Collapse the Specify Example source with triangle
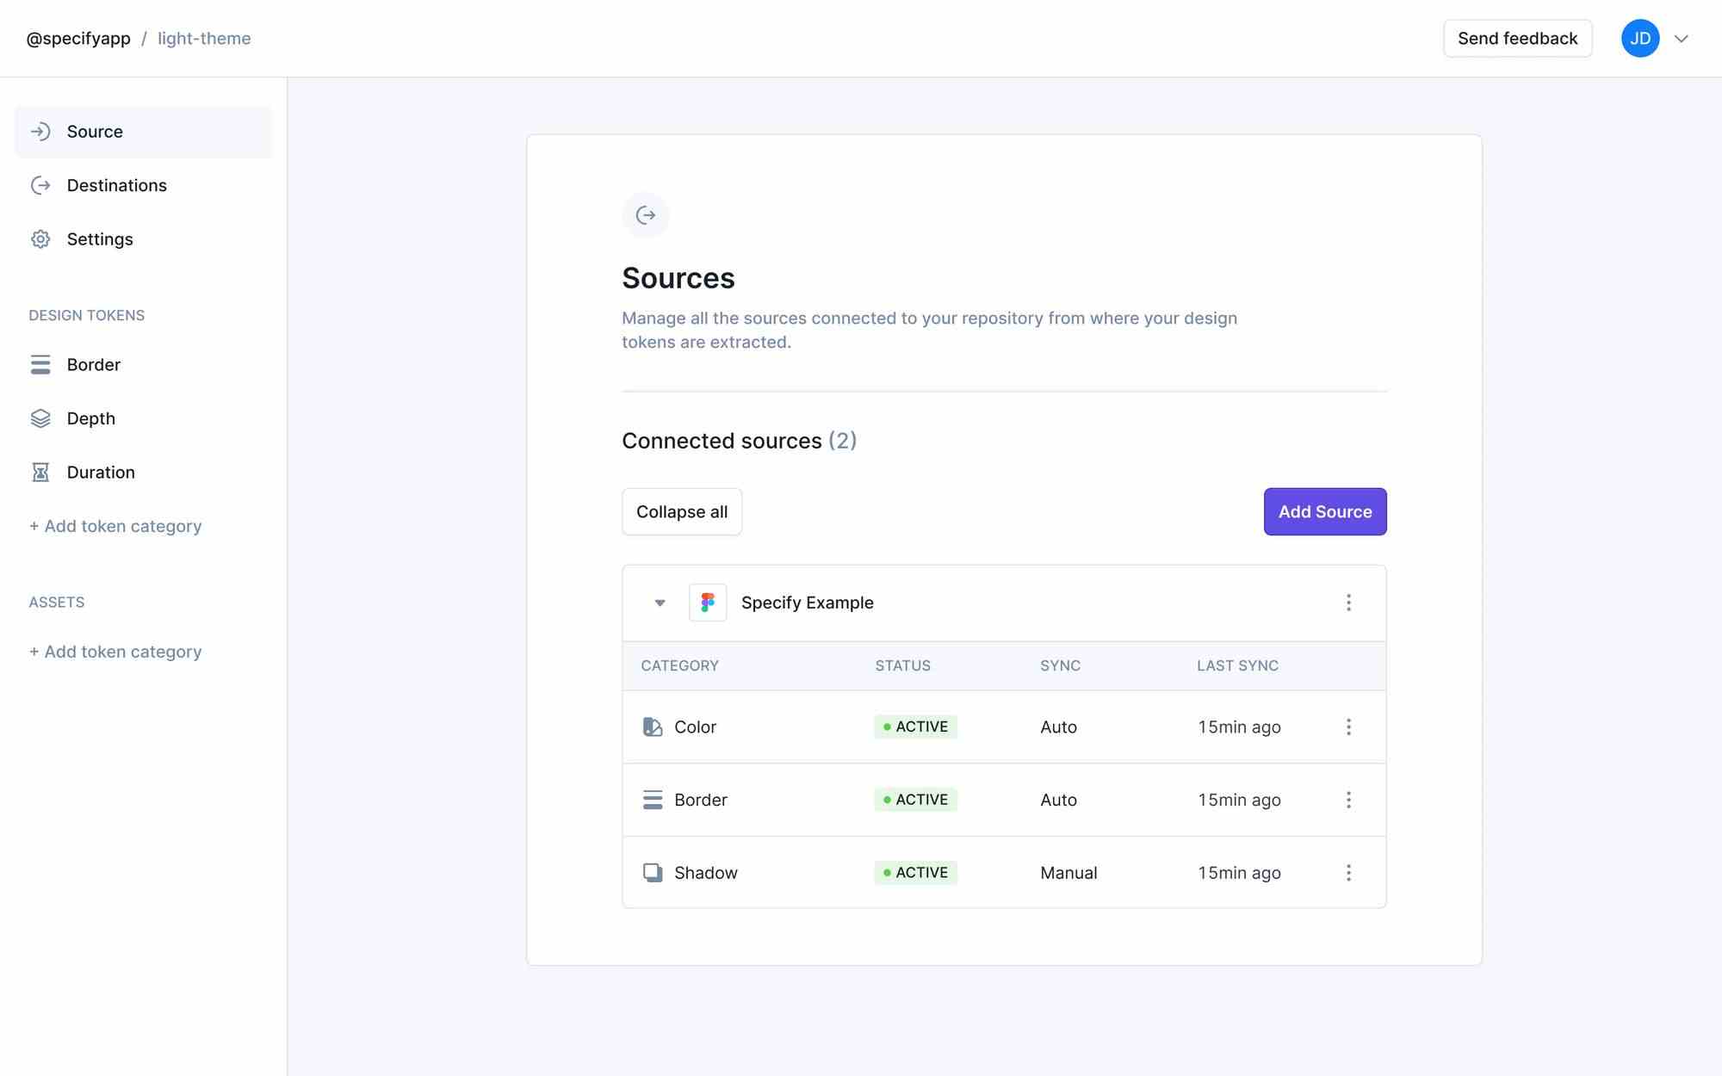The width and height of the screenshot is (1722, 1076). click(x=660, y=603)
